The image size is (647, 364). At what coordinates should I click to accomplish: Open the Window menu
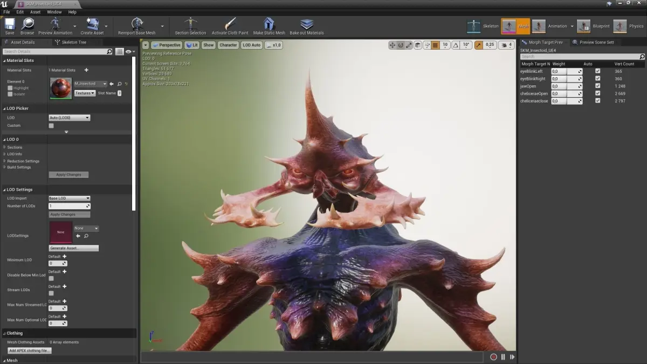pos(54,12)
